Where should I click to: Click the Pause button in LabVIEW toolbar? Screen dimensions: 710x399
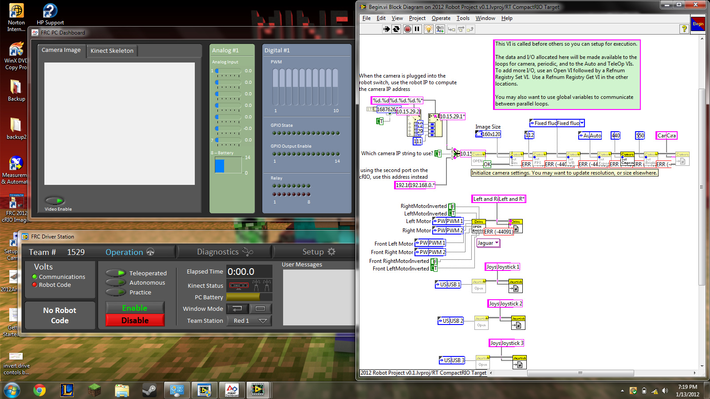pos(417,29)
